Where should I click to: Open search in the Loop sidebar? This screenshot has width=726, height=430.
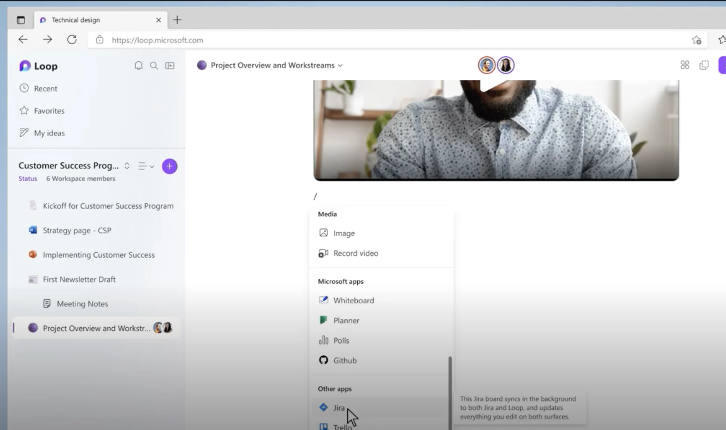[x=154, y=65]
